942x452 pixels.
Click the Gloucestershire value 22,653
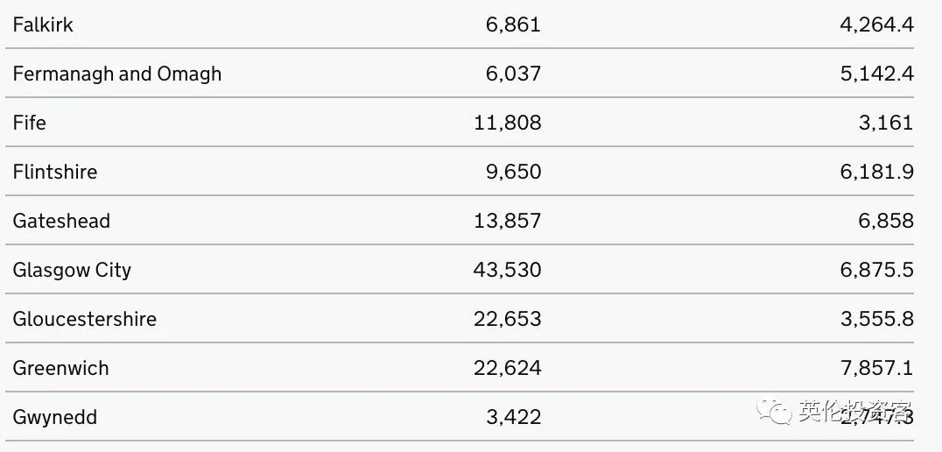(508, 319)
